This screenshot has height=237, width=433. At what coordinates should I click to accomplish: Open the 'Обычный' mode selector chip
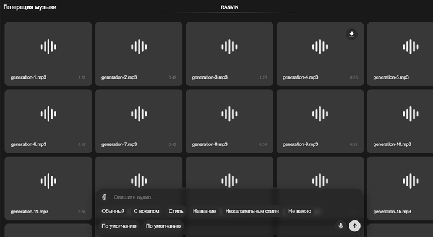click(x=113, y=211)
